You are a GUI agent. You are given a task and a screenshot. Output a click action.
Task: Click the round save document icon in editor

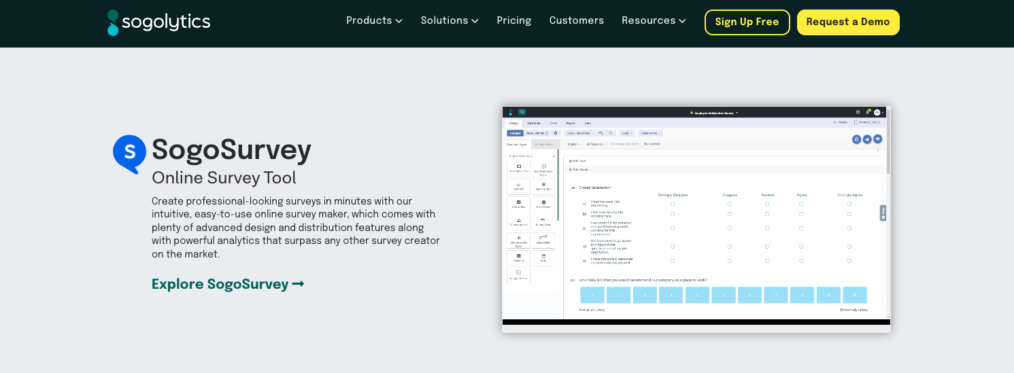856,139
